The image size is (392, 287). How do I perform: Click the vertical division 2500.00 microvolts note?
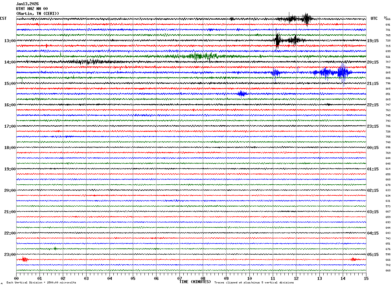click(x=41, y=282)
